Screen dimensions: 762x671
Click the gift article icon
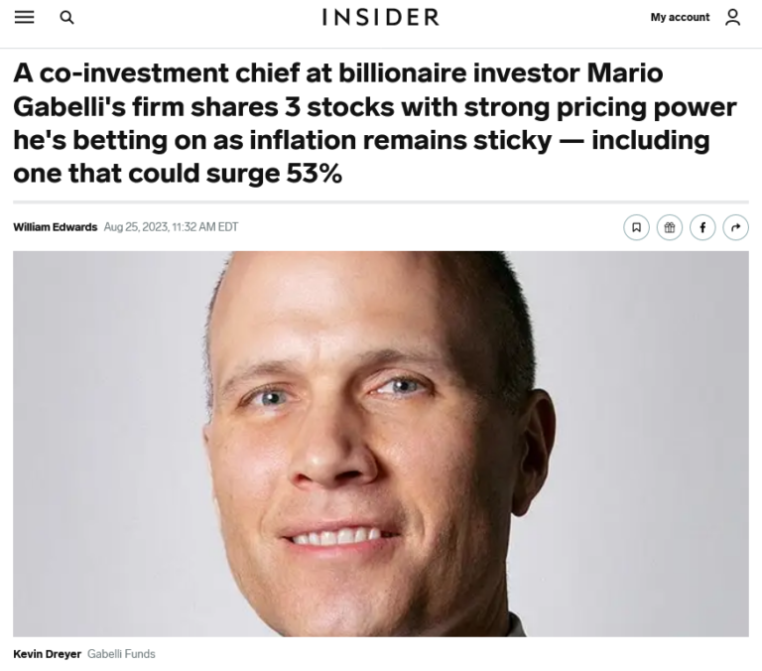(670, 227)
